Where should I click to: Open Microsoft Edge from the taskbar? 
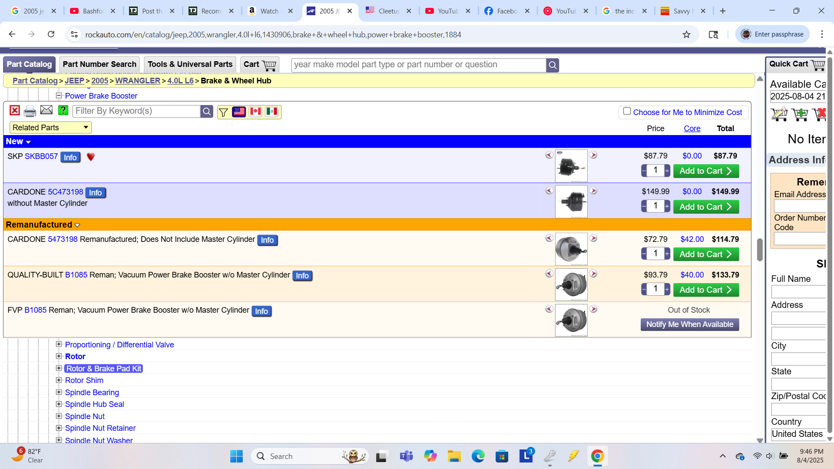pos(478,456)
